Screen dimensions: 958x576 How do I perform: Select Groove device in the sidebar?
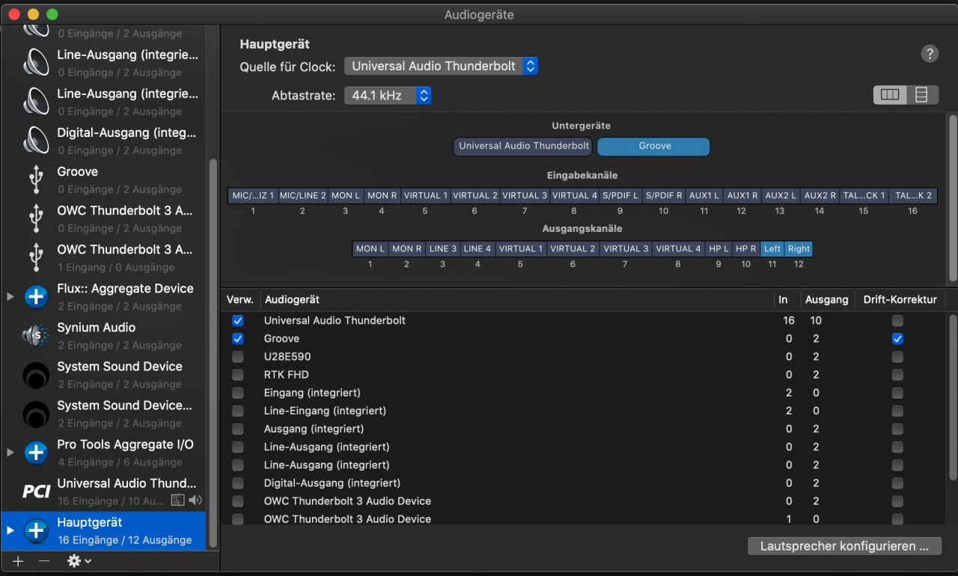pos(103,180)
